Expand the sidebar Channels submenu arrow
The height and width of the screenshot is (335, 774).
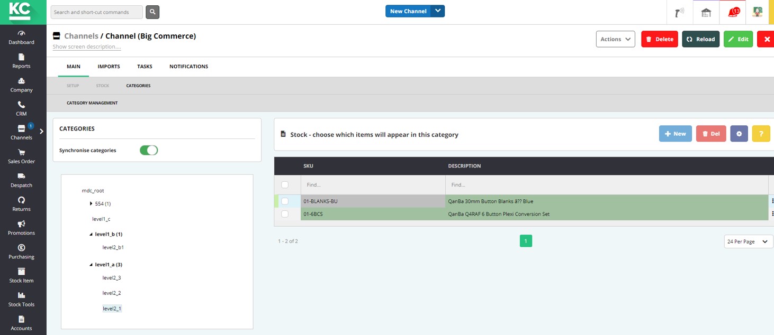pyautogui.click(x=41, y=131)
